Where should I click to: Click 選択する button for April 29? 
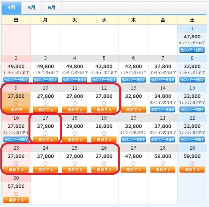click(x=192, y=169)
